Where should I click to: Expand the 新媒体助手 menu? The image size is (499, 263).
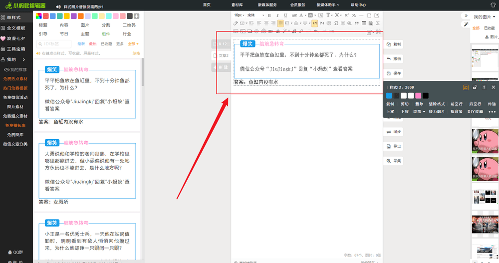tap(328, 5)
